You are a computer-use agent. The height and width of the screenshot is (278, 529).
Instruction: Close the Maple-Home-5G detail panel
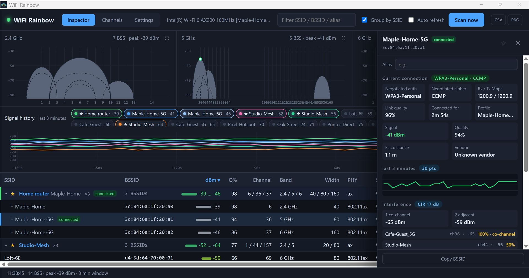[x=518, y=43]
